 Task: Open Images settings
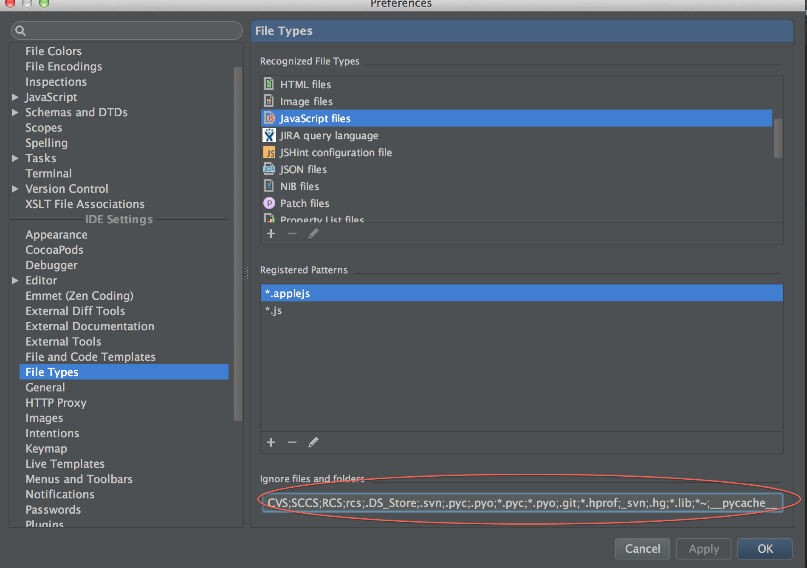44,418
